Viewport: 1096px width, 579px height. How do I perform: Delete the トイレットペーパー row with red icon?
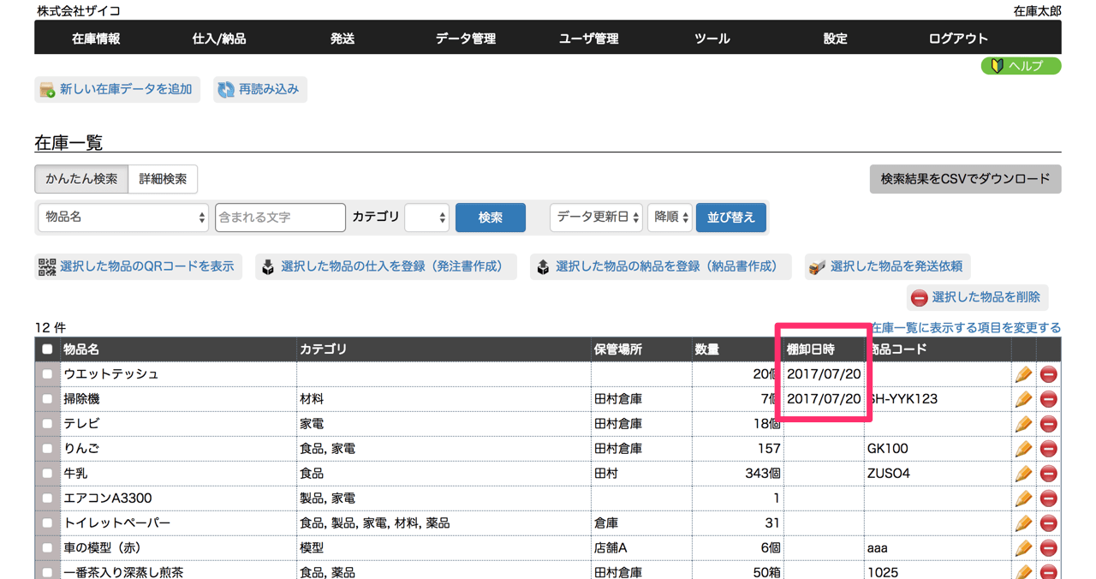point(1048,523)
